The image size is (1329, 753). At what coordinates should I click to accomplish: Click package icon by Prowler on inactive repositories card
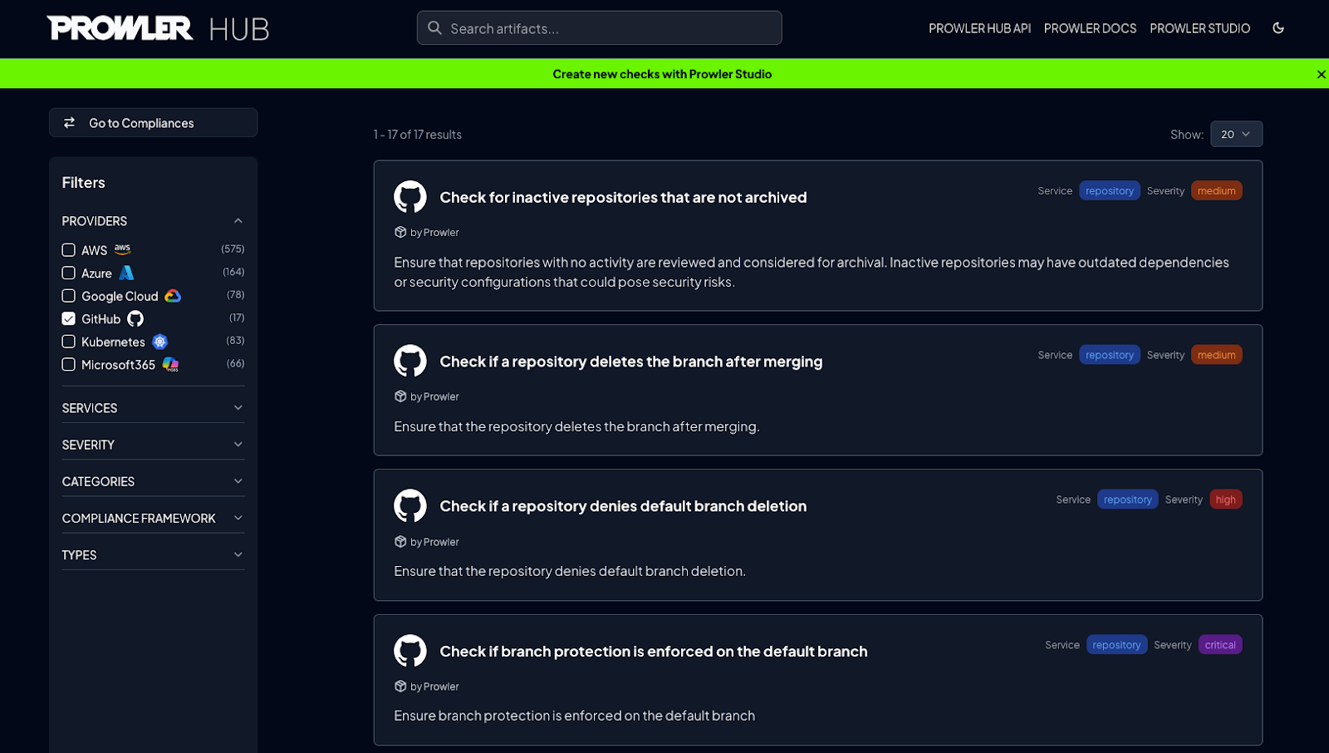pos(400,233)
